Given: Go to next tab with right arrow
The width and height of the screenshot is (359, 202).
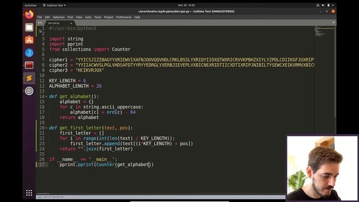Looking at the screenshot, I should point(41,22).
